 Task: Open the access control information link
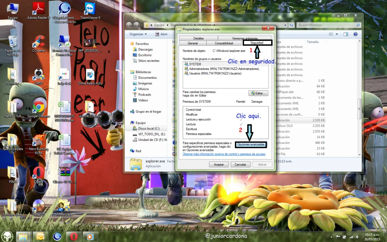click(224, 154)
